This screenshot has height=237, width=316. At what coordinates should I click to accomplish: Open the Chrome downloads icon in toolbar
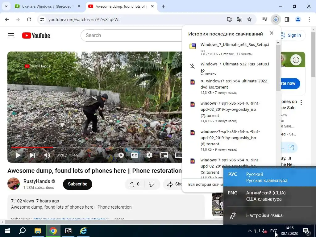[276, 19]
